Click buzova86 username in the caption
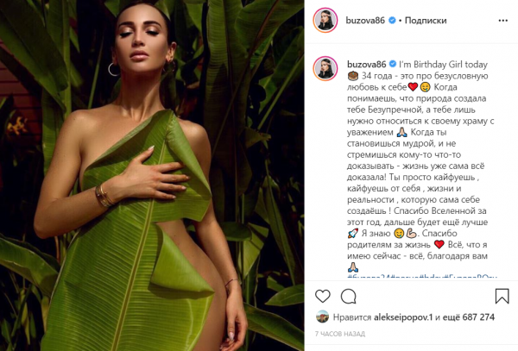Viewport: 518px width, 351px height. pos(366,64)
